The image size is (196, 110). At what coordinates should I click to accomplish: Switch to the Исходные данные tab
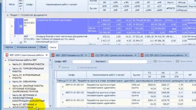[x=26, y=47]
